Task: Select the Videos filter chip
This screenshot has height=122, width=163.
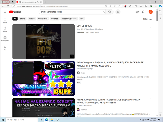Action: pos(32,19)
